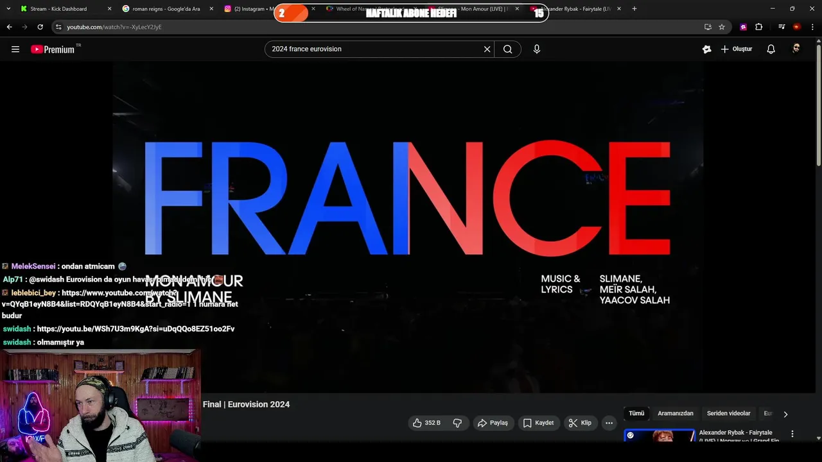Like the video with thumbs-up 352 B
This screenshot has width=822, height=462.
(x=426, y=423)
